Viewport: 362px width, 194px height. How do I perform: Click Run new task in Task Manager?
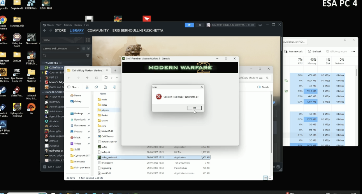[293, 51]
